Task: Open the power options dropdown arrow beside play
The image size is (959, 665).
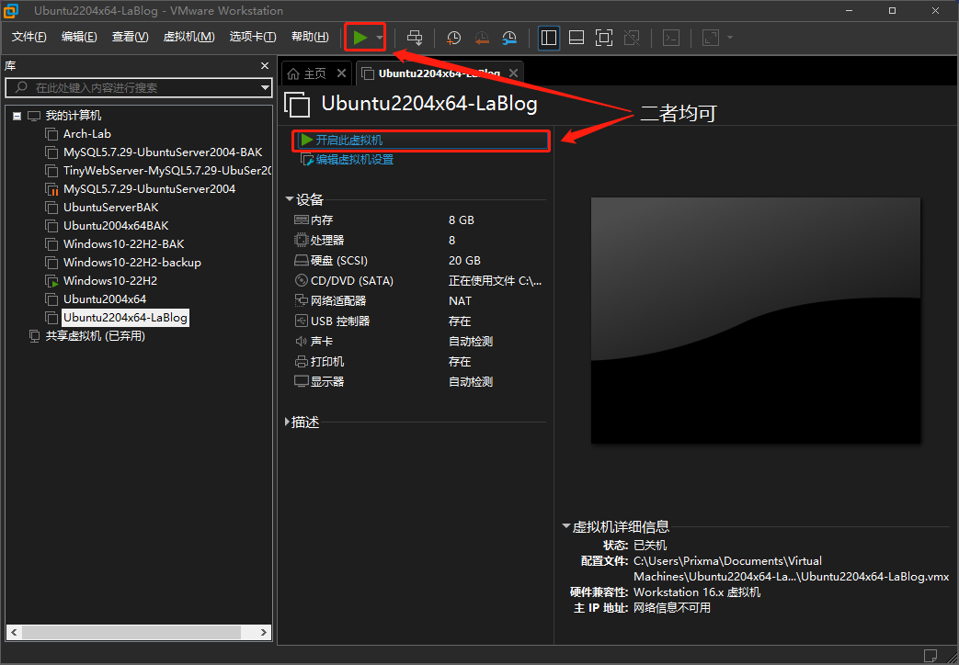Action: pyautogui.click(x=380, y=38)
